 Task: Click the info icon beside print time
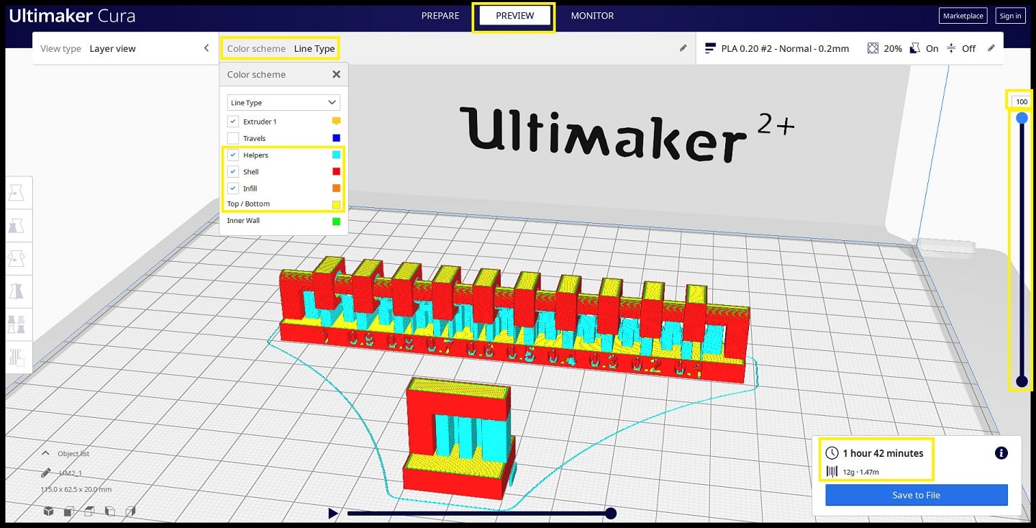click(1001, 453)
